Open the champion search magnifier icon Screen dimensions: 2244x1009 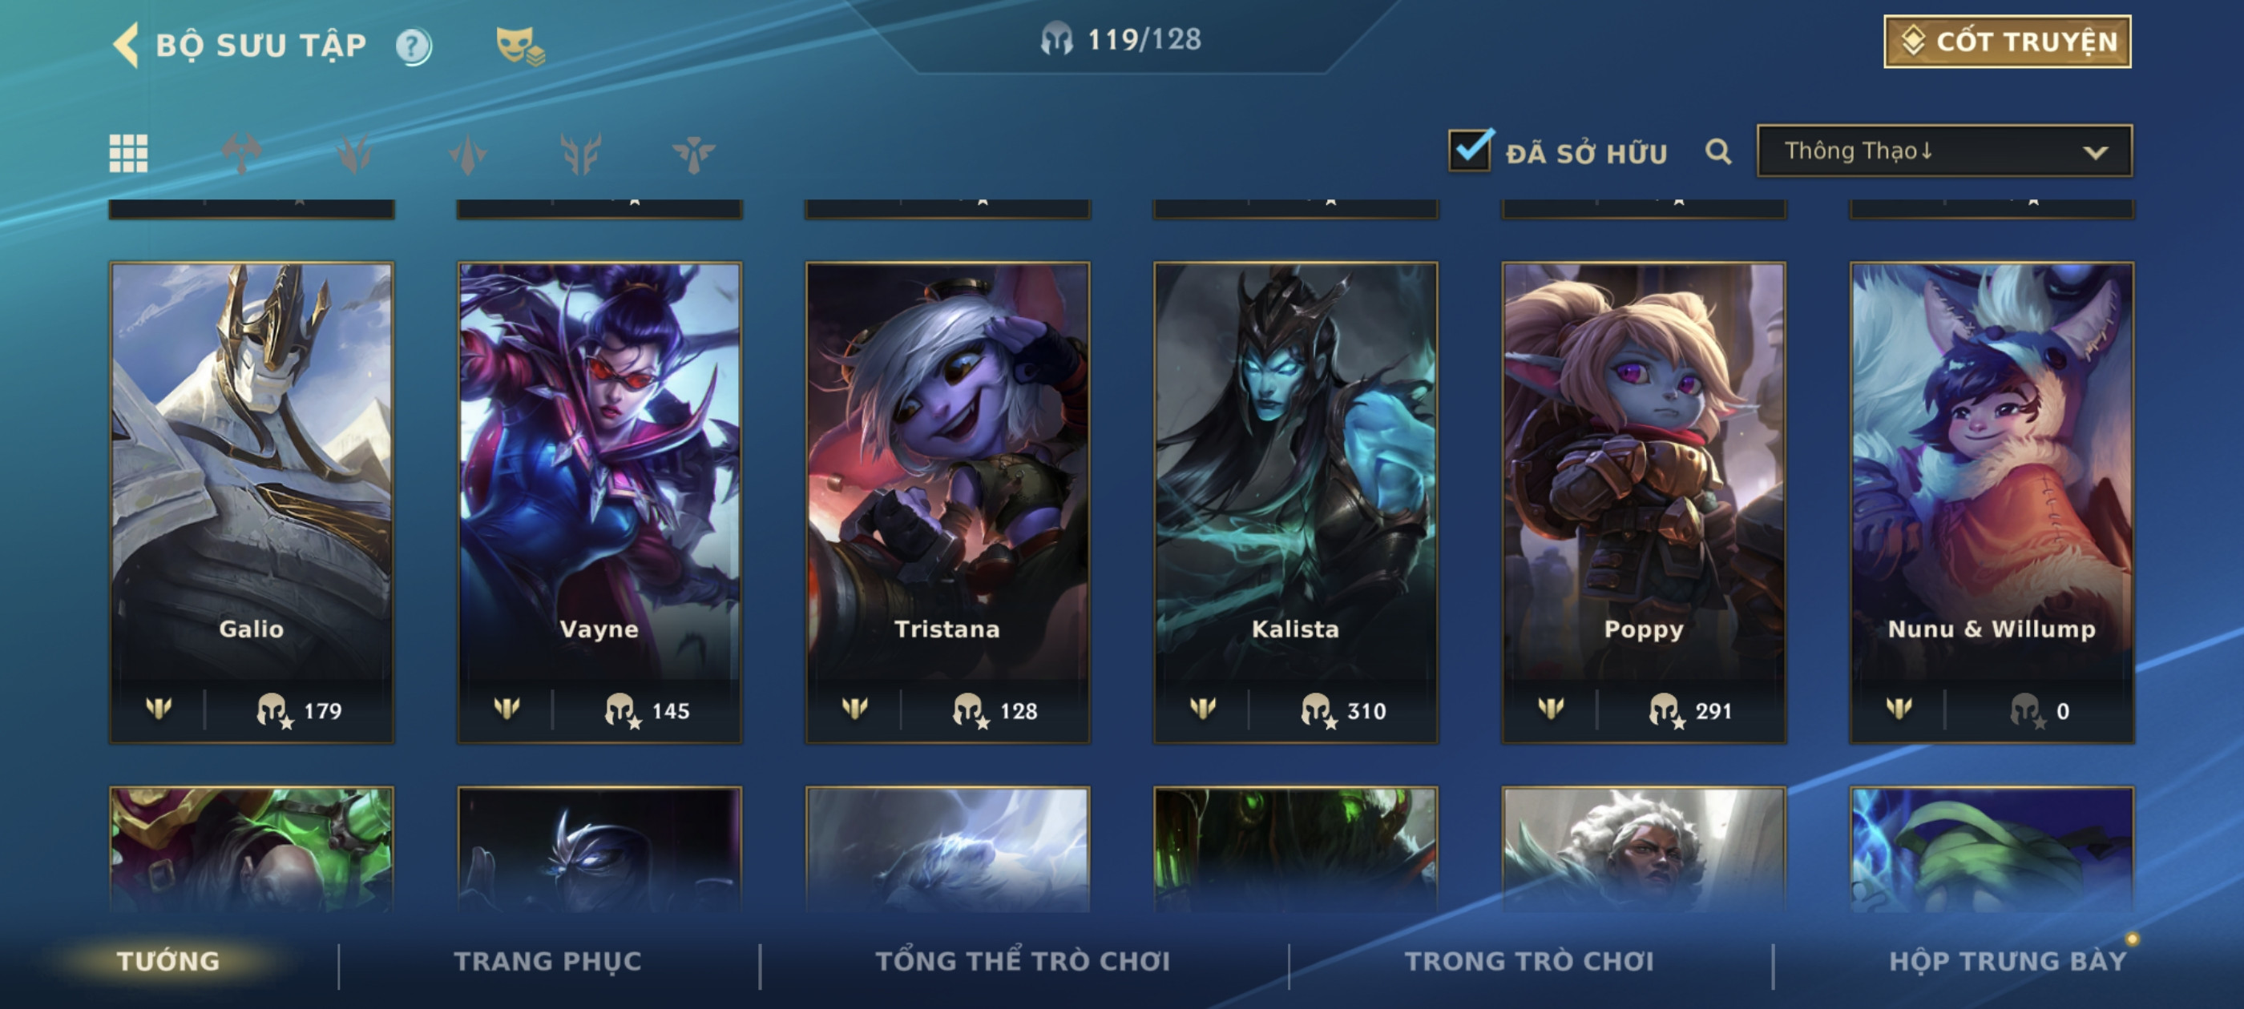click(1717, 151)
